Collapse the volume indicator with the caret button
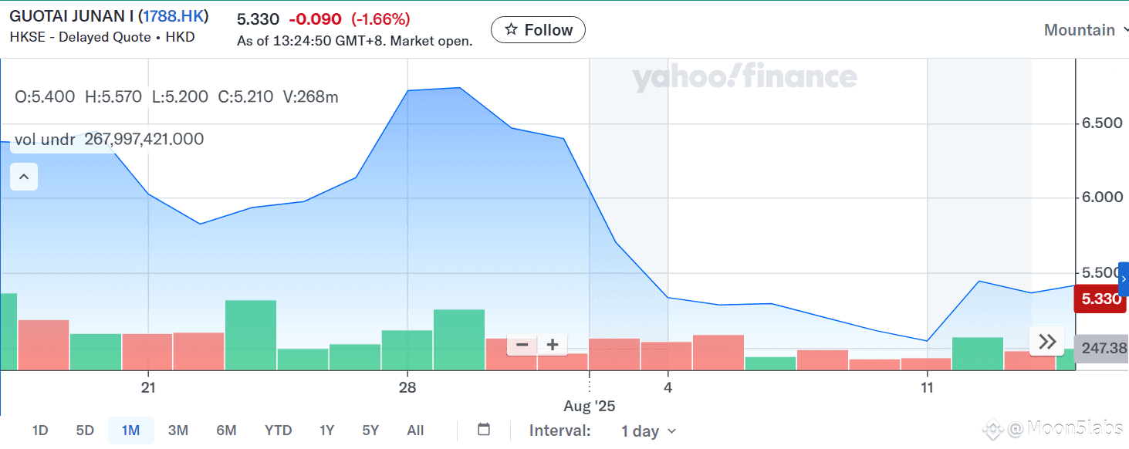This screenshot has width=1129, height=449. 24,177
